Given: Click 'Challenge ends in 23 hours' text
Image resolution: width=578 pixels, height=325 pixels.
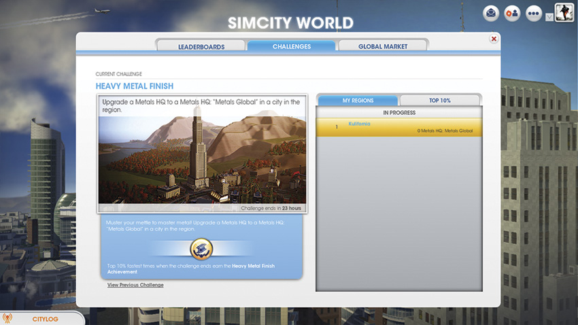Looking at the screenshot, I should pyautogui.click(x=271, y=208).
